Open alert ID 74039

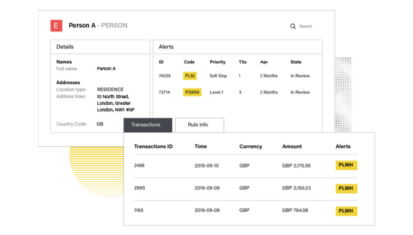coord(164,76)
